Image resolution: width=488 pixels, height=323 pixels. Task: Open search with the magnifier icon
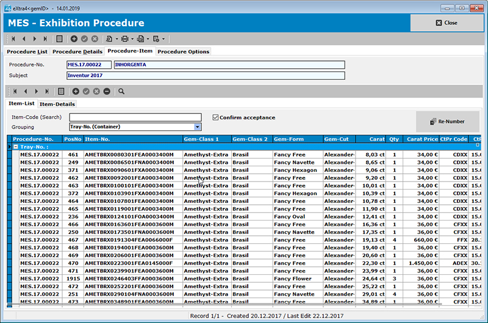[121, 91]
